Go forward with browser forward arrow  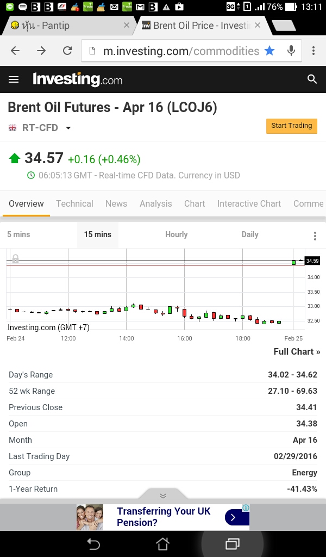[41, 51]
